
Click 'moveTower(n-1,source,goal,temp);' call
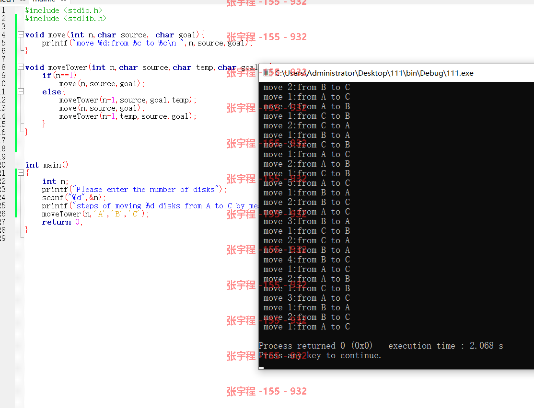[128, 100]
